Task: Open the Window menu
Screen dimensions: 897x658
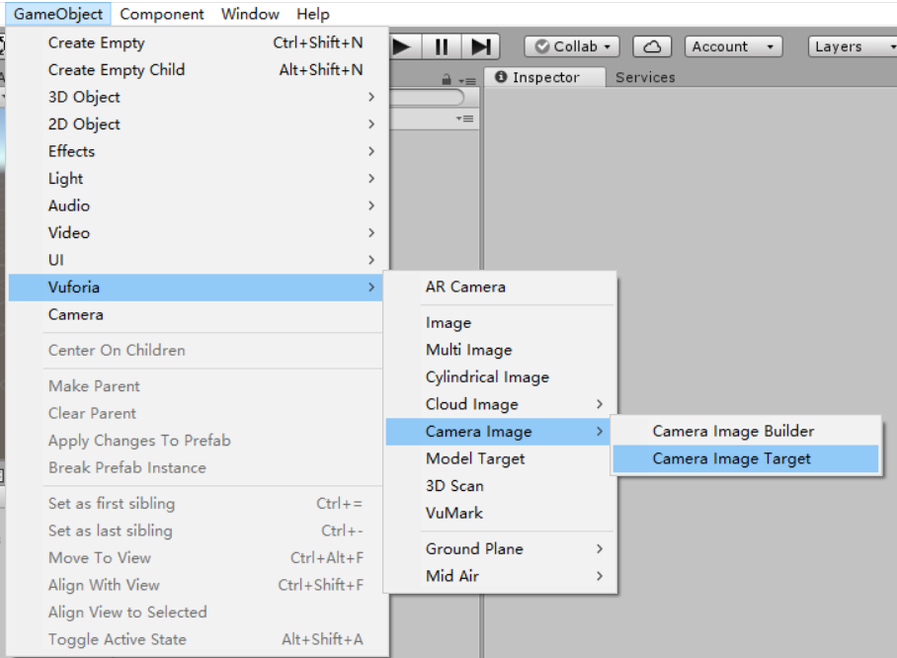Action: click(250, 14)
